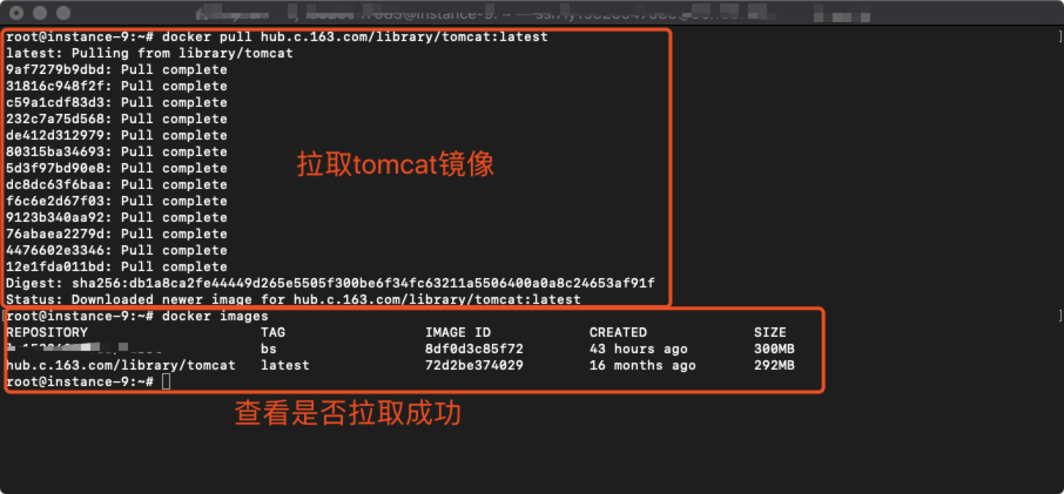Click the yellow minimize window button
This screenshot has width=1064, height=494.
(x=40, y=12)
